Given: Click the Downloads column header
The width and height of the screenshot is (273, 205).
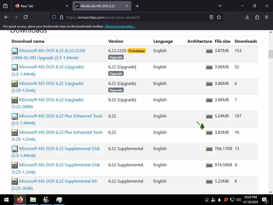Looking at the screenshot, I should coord(246,41).
